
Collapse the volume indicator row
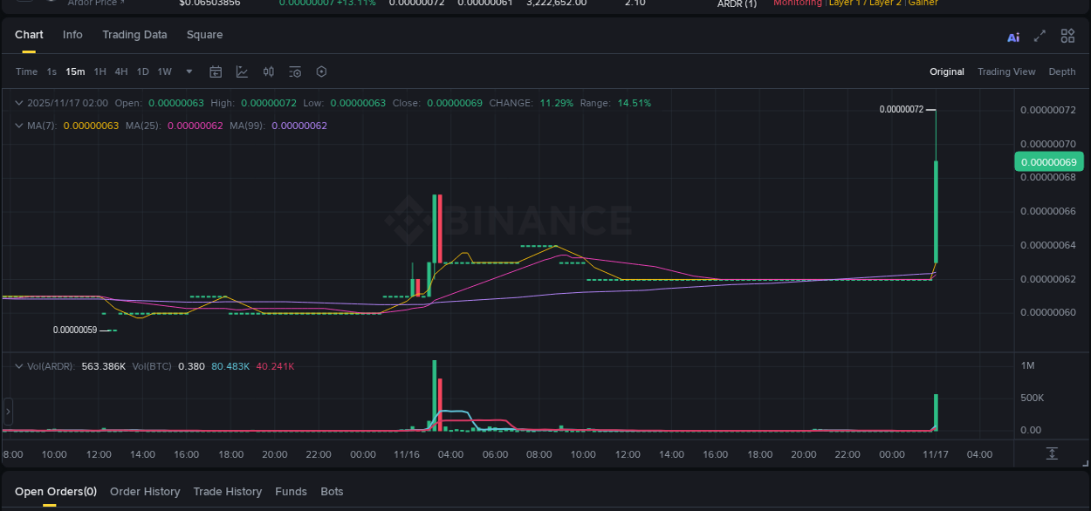coord(19,366)
